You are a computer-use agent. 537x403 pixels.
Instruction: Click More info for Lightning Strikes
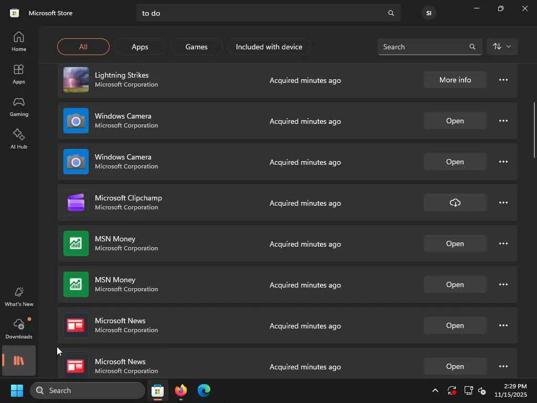455,80
